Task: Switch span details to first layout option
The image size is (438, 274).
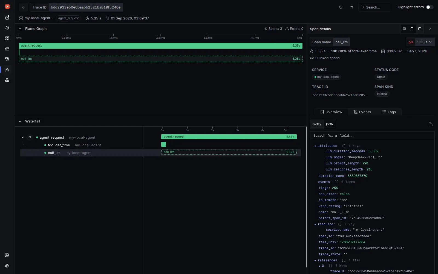Action: click(x=404, y=29)
